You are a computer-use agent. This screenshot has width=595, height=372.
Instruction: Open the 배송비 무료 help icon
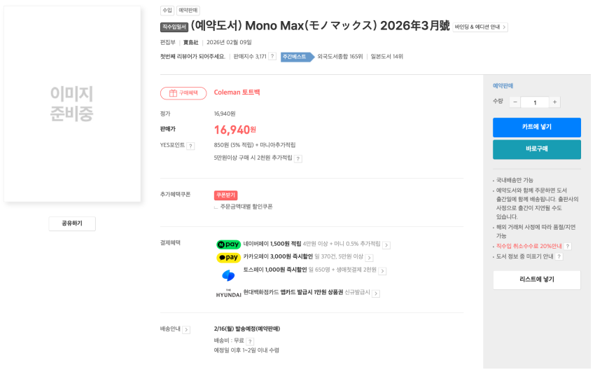[250, 341]
